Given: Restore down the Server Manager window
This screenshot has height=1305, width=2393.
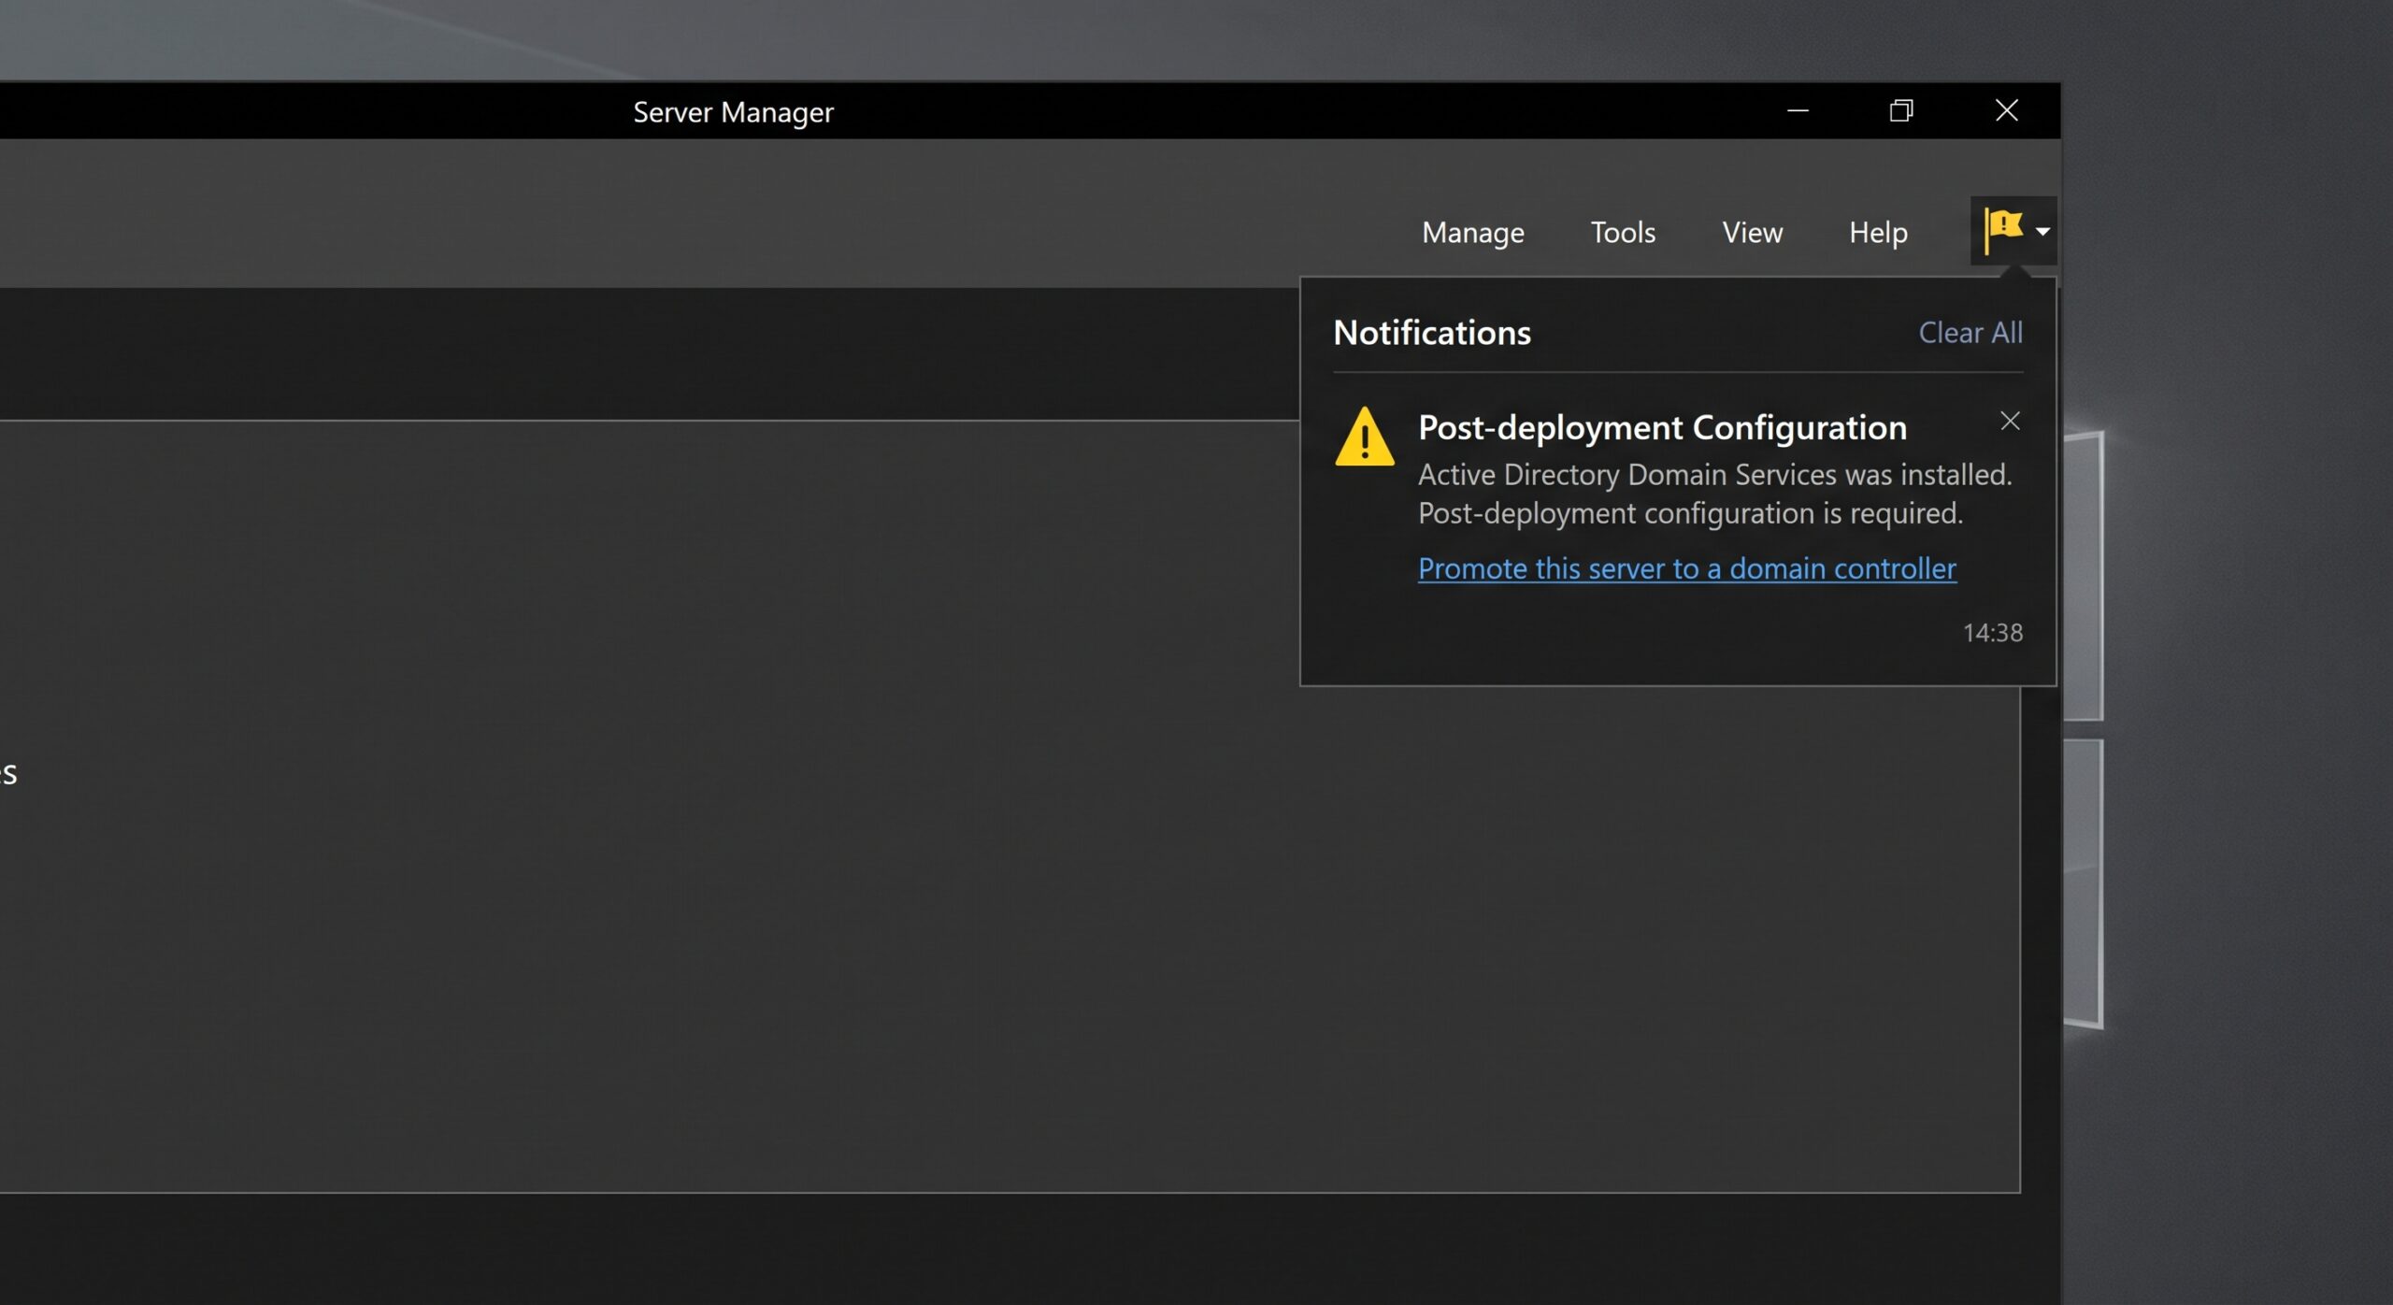Looking at the screenshot, I should pyautogui.click(x=1901, y=110).
